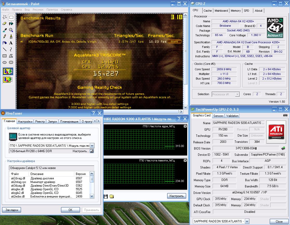The height and width of the screenshot is (225, 290).
Task: Open the Sensors tab in GPU-Z
Action: pos(218,116)
